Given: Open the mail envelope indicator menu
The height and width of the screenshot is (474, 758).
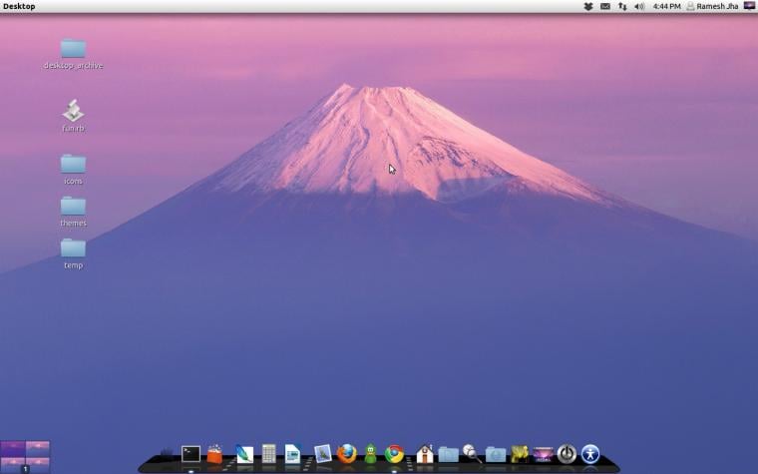Looking at the screenshot, I should [605, 6].
